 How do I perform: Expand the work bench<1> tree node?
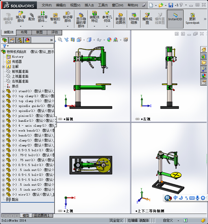click(x=3, y=131)
